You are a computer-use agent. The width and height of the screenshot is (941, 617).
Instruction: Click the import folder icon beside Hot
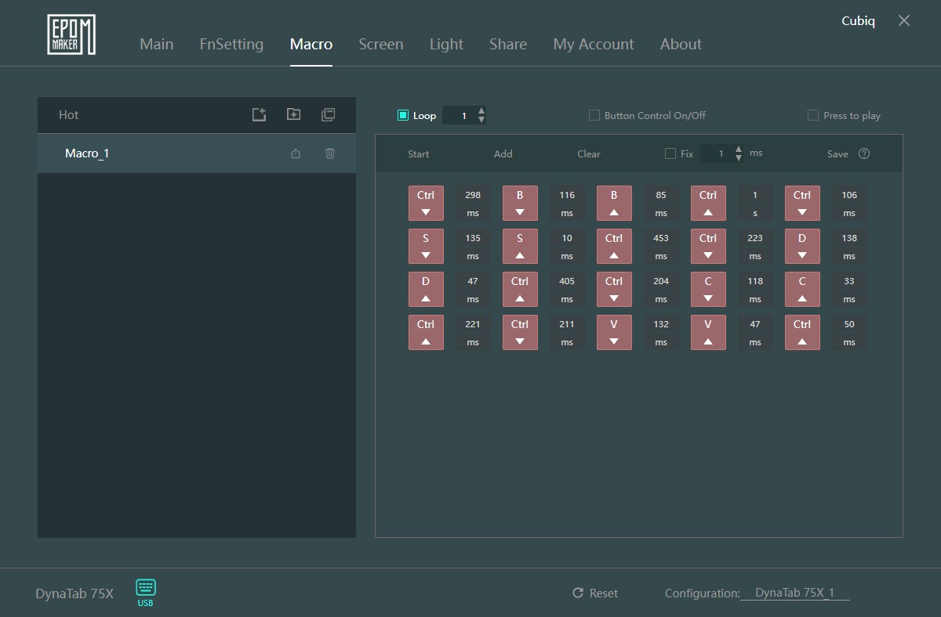pyautogui.click(x=293, y=114)
